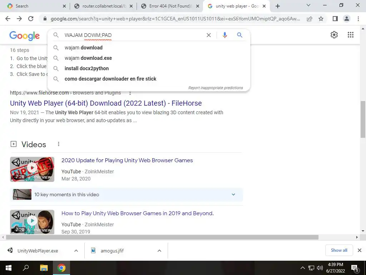
Task: View site information lock icon
Action: pos(45,19)
